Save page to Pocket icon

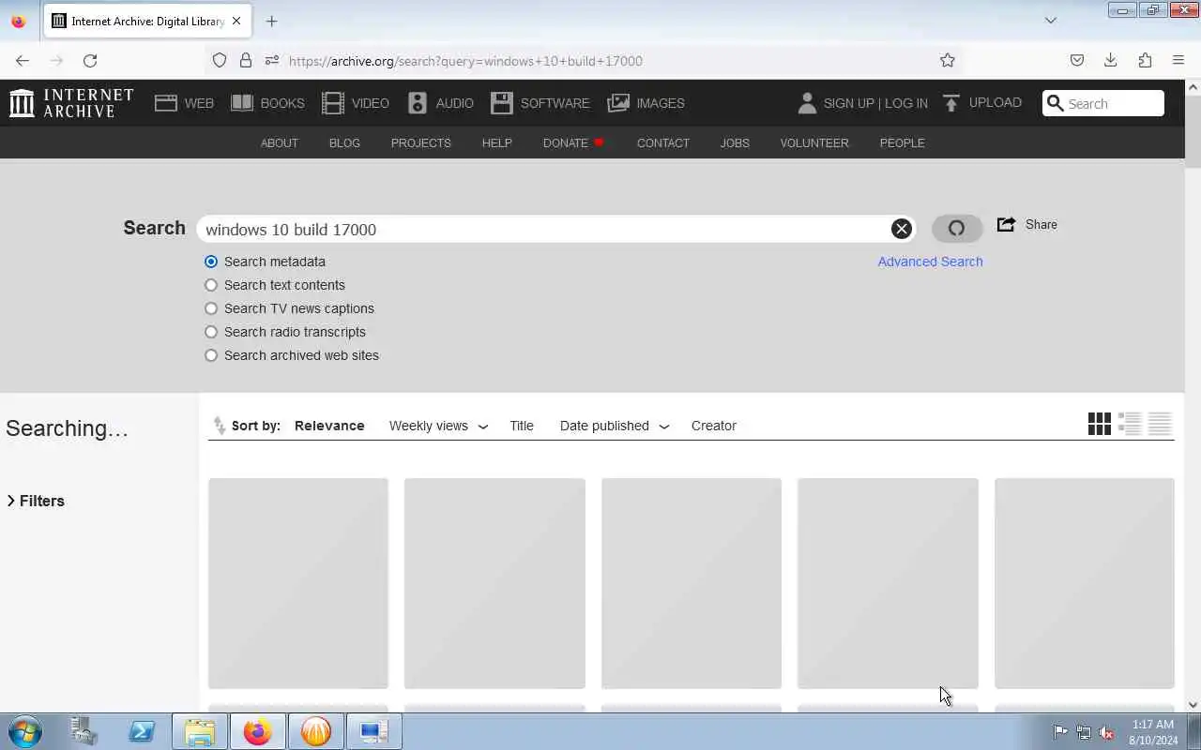1077,60
